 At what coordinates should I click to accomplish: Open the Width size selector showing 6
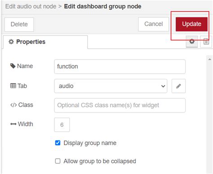tap(62, 125)
